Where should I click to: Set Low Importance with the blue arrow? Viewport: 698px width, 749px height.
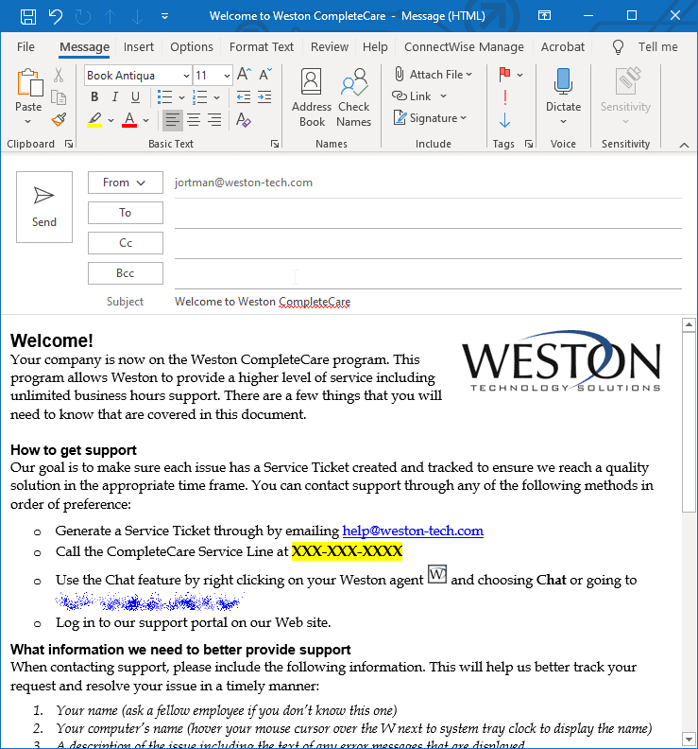click(x=504, y=119)
